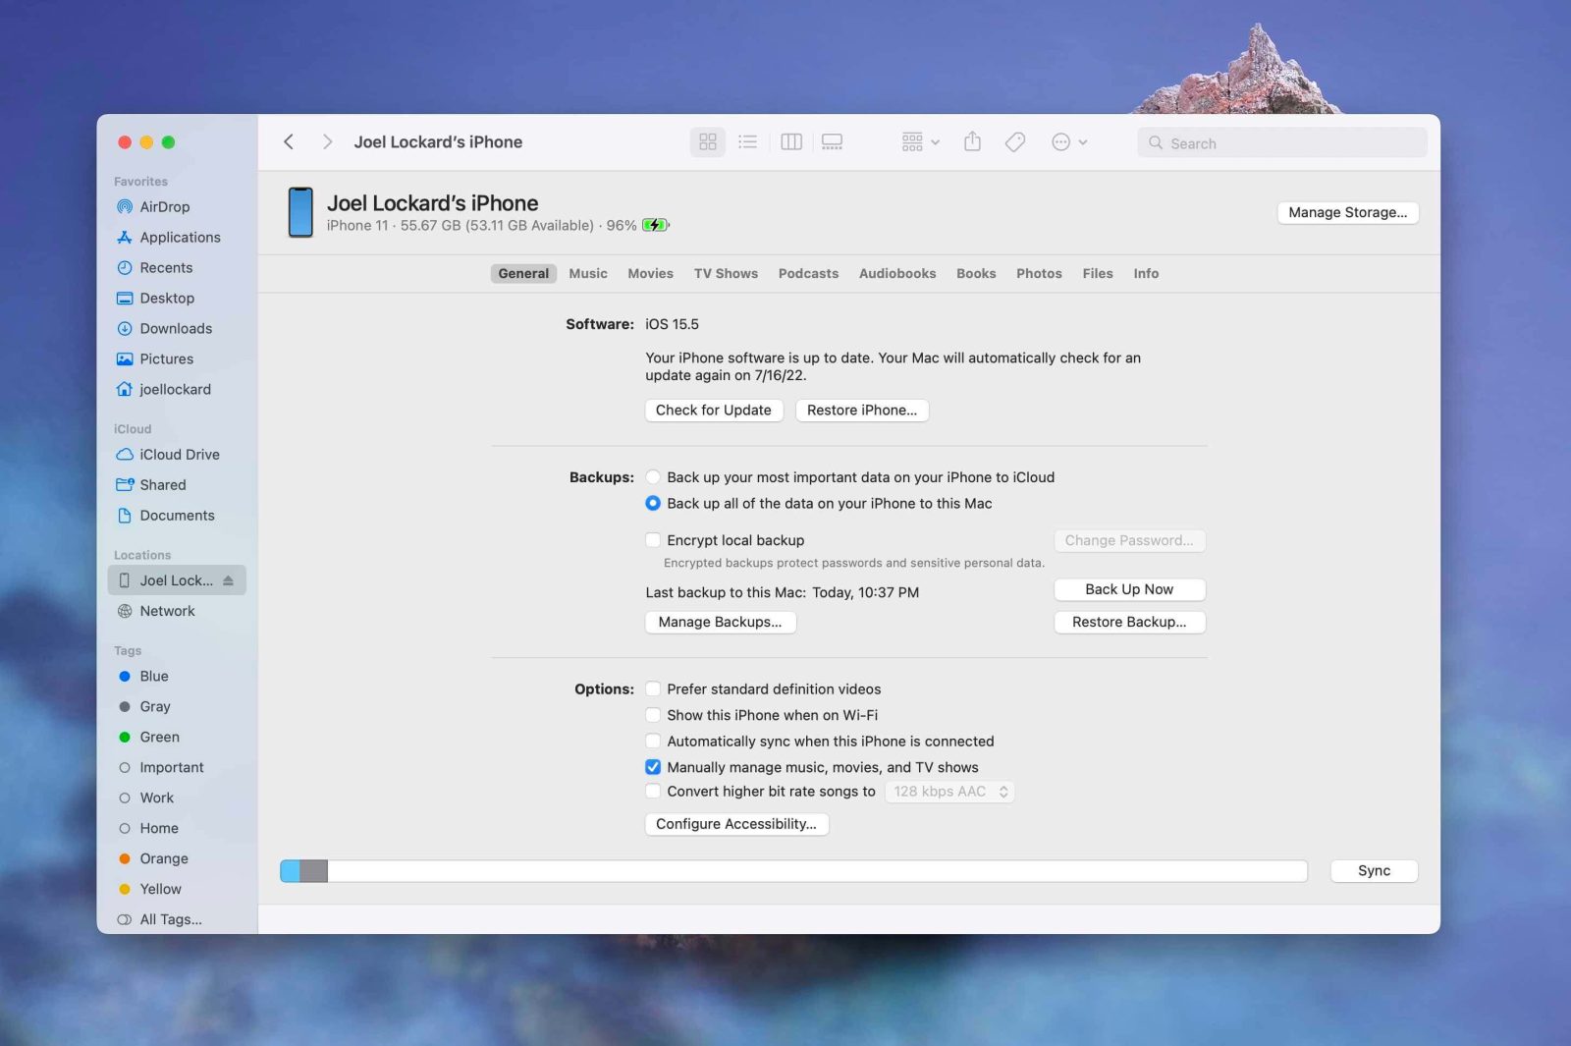Check Automatically sync when this iPhone is connected
1571x1046 pixels.
pos(653,741)
